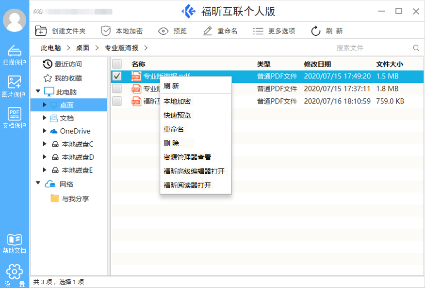Image resolution: width=425 pixels, height=288 pixels.
Task: Open 最近访问 recent history
Action: coord(62,64)
